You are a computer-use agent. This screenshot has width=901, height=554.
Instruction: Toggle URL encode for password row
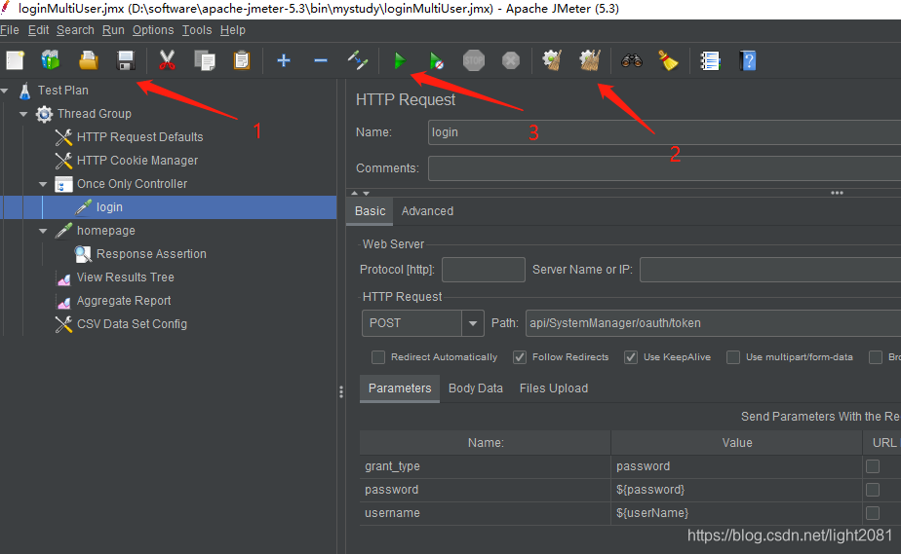pyautogui.click(x=873, y=490)
